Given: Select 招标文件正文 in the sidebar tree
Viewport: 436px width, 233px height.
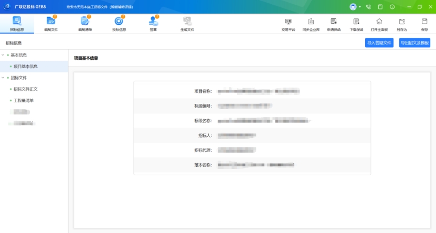Looking at the screenshot, I should (25, 89).
